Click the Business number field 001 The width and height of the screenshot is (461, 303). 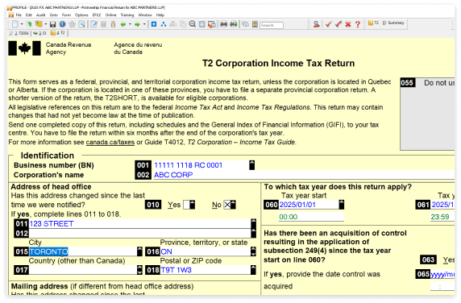(201, 165)
